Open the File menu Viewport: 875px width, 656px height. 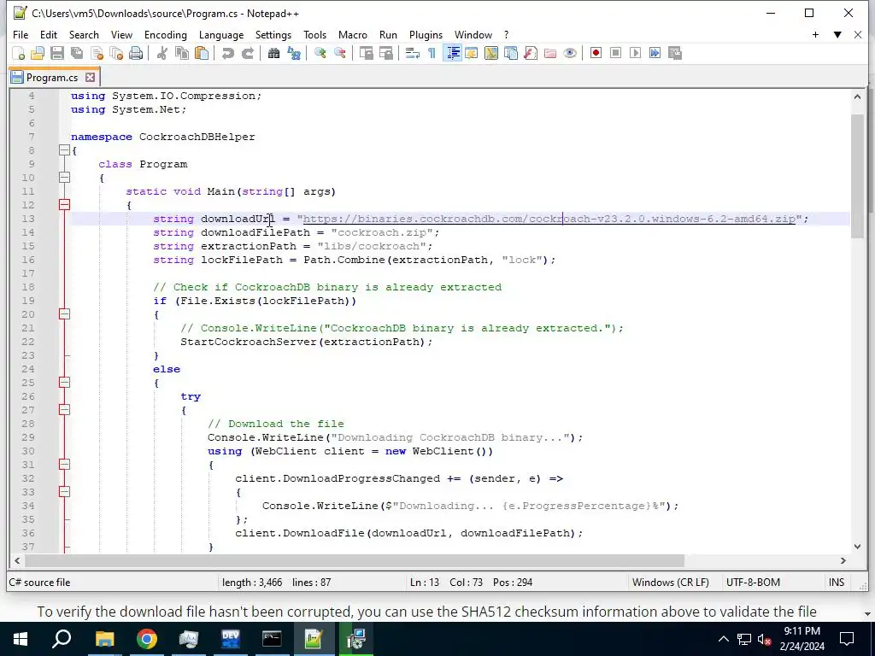(21, 34)
